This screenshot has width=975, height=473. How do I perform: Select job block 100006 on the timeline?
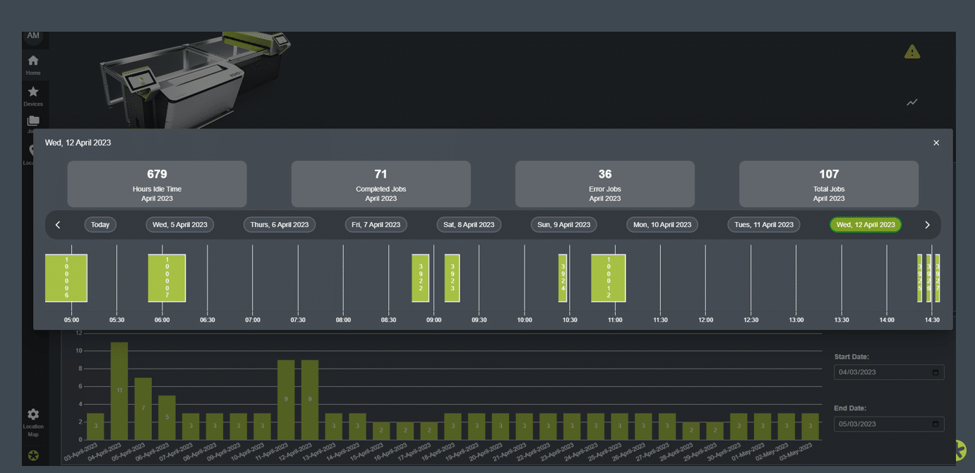pos(66,278)
